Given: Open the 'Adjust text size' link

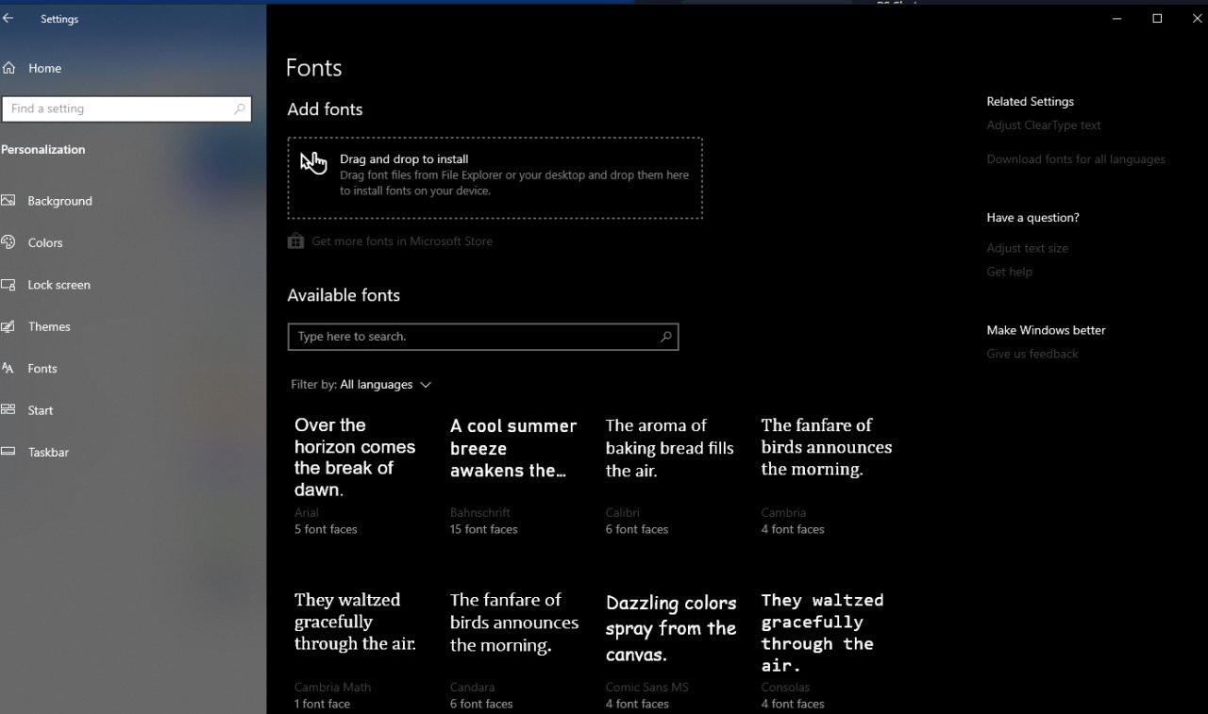Looking at the screenshot, I should click(x=1028, y=249).
